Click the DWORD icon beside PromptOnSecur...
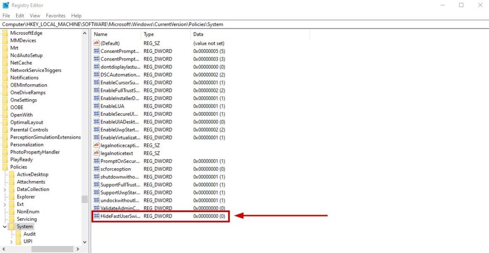 96,161
